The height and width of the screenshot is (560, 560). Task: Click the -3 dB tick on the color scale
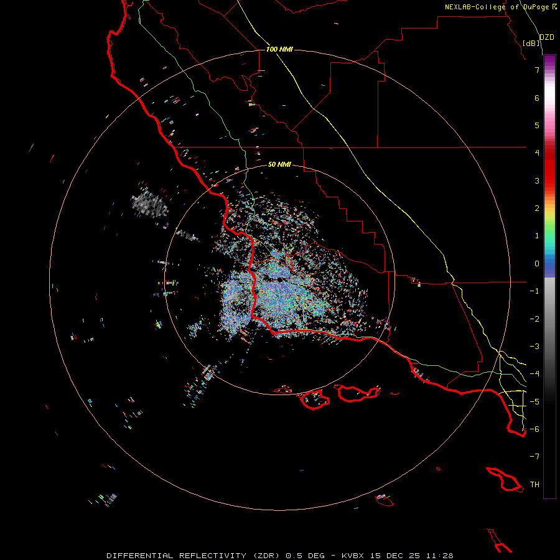534,347
